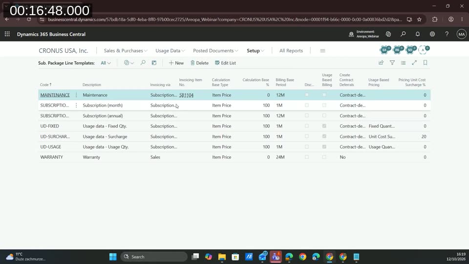469x264 pixels.
Task: Open Microsoft Store from taskbar
Action: click(x=235, y=257)
